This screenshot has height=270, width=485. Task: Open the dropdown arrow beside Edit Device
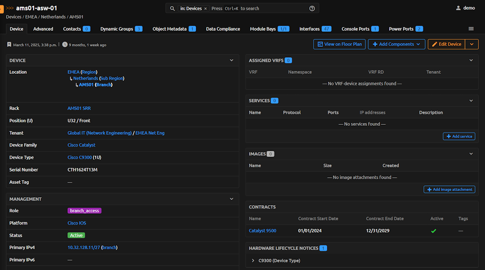[472, 44]
